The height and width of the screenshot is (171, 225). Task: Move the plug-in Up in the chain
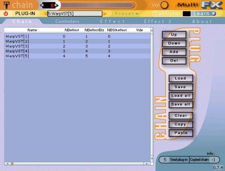[174, 35]
